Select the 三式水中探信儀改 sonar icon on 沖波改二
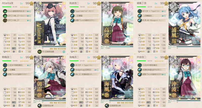202x108 pixels. click(x=140, y=65)
